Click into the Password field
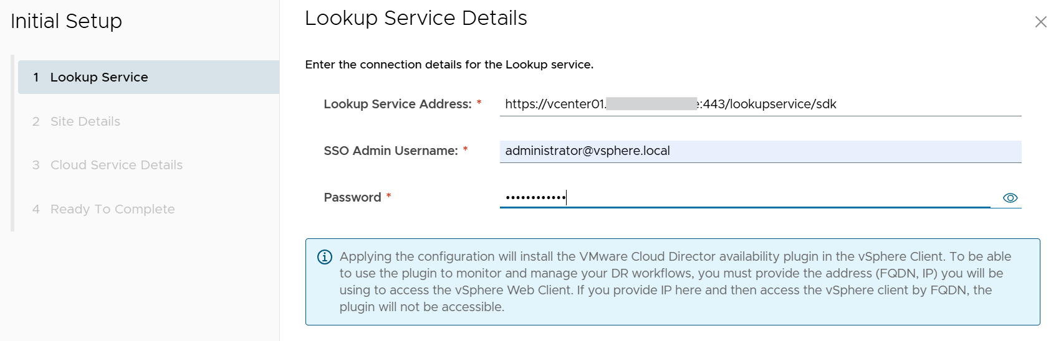 click(745, 198)
